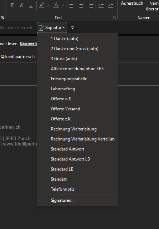Viewport: 159px width, 229px height.
Task: Align text right
Action: [x=91, y=5]
